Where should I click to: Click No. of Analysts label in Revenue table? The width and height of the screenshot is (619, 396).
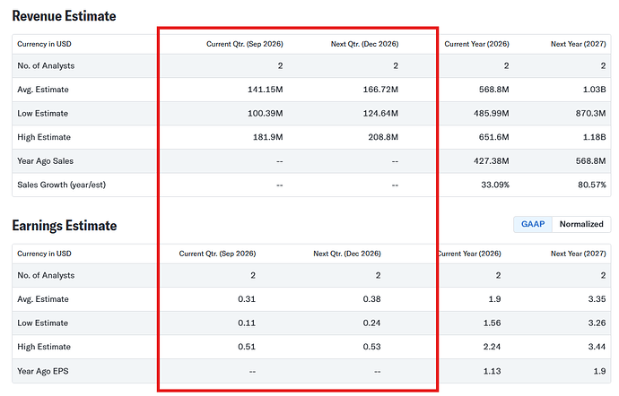click(46, 66)
